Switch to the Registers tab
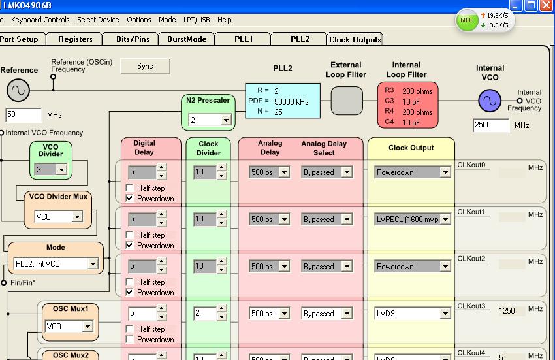This screenshot has width=555, height=360. click(75, 39)
